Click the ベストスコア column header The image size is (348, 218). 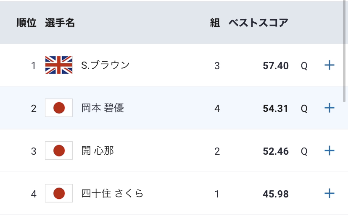pos(258,23)
